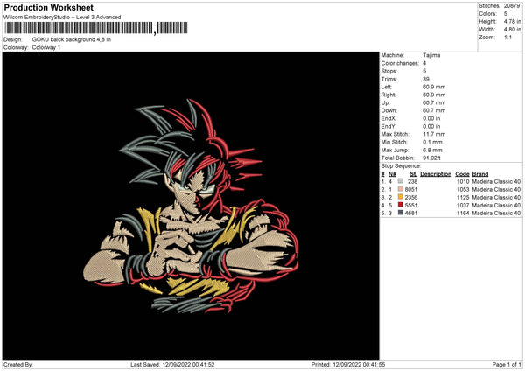
Task: Click the red thread swatch for code 1037
Action: pos(401,205)
